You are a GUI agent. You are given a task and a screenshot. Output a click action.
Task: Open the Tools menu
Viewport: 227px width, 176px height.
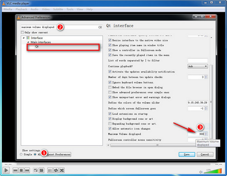point(70,9)
